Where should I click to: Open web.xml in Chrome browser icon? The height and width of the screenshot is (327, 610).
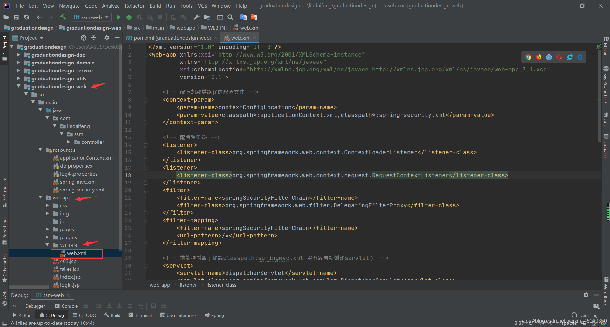[528, 57]
